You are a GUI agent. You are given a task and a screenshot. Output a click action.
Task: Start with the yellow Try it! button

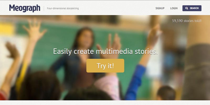click(x=105, y=66)
